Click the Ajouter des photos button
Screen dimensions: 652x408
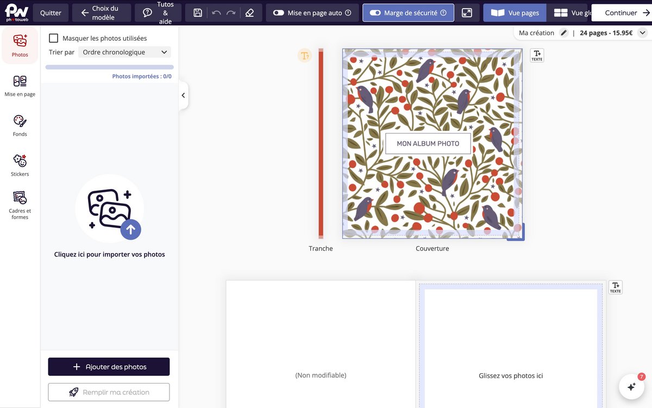tap(109, 367)
